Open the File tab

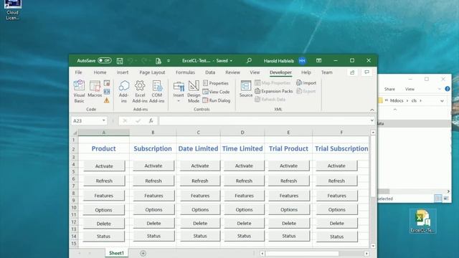tap(78, 72)
